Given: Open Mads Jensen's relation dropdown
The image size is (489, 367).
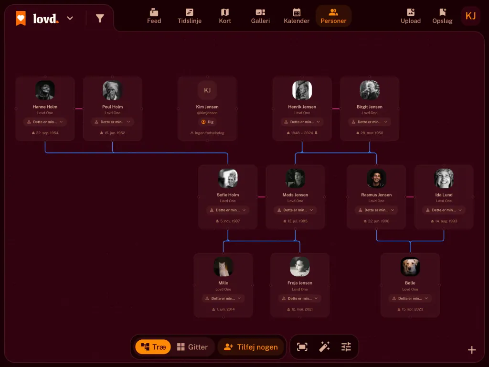Looking at the screenshot, I should click(x=295, y=210).
